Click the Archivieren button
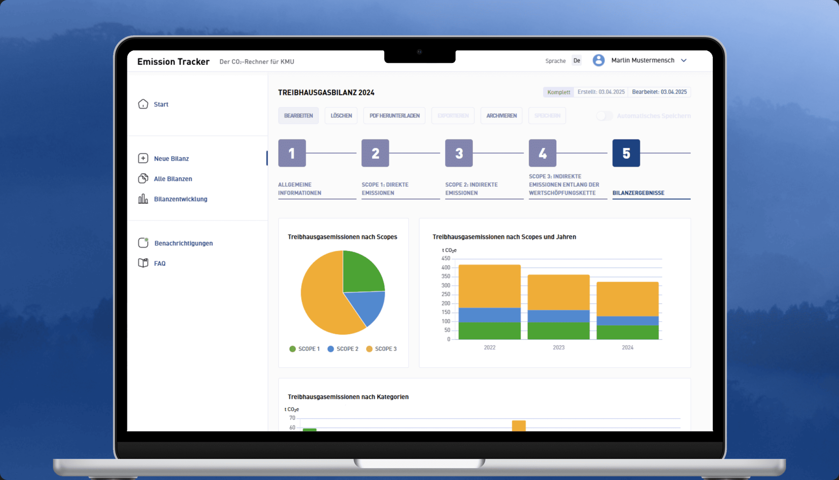Screen dimensions: 839x480 click(x=501, y=116)
